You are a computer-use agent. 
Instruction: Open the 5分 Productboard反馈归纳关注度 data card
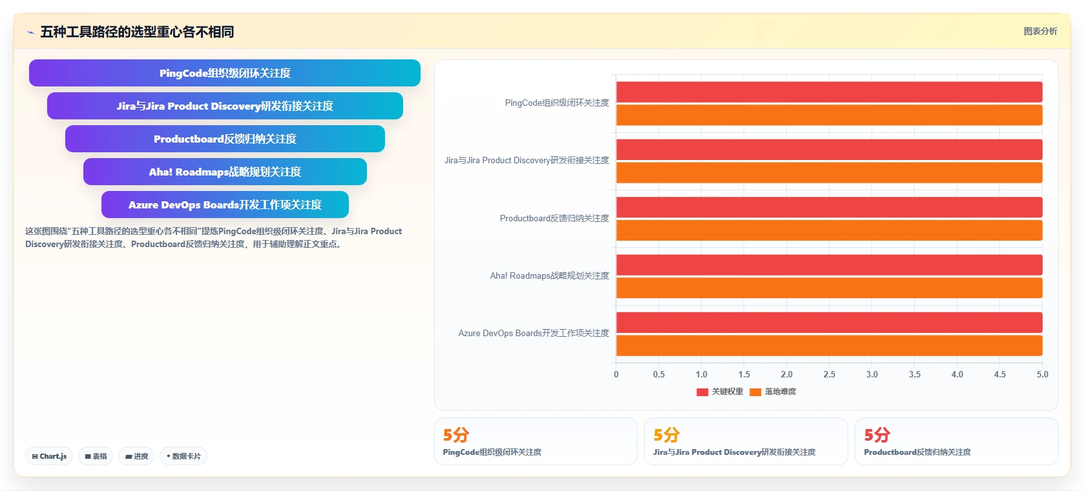(957, 441)
